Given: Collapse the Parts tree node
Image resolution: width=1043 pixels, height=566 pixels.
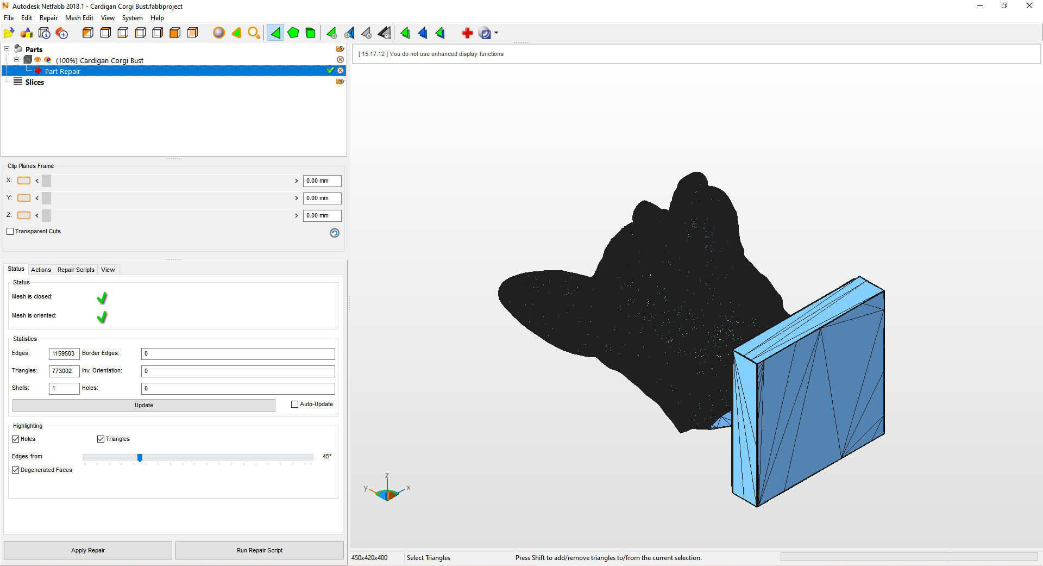Looking at the screenshot, I should [x=7, y=49].
